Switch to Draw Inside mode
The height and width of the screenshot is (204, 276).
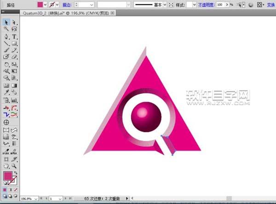(16, 196)
